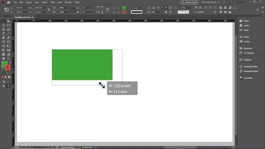Open scale X percentage dropdown
The height and width of the screenshot is (149, 265).
click(x=69, y=8)
